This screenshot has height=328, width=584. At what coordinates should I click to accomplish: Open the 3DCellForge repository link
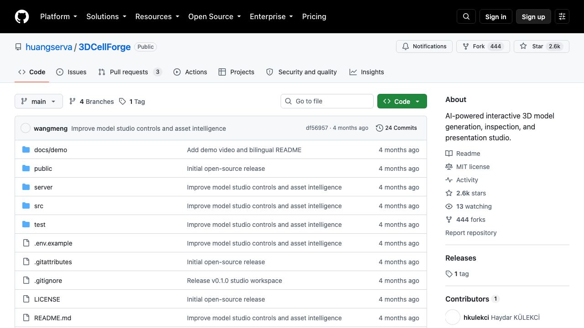tap(104, 47)
